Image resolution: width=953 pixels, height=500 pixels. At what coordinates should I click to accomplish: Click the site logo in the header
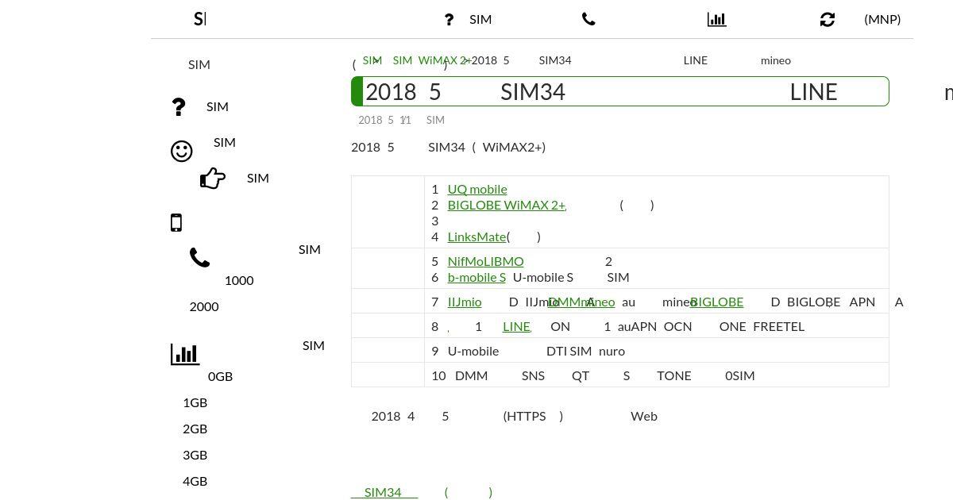[200, 18]
